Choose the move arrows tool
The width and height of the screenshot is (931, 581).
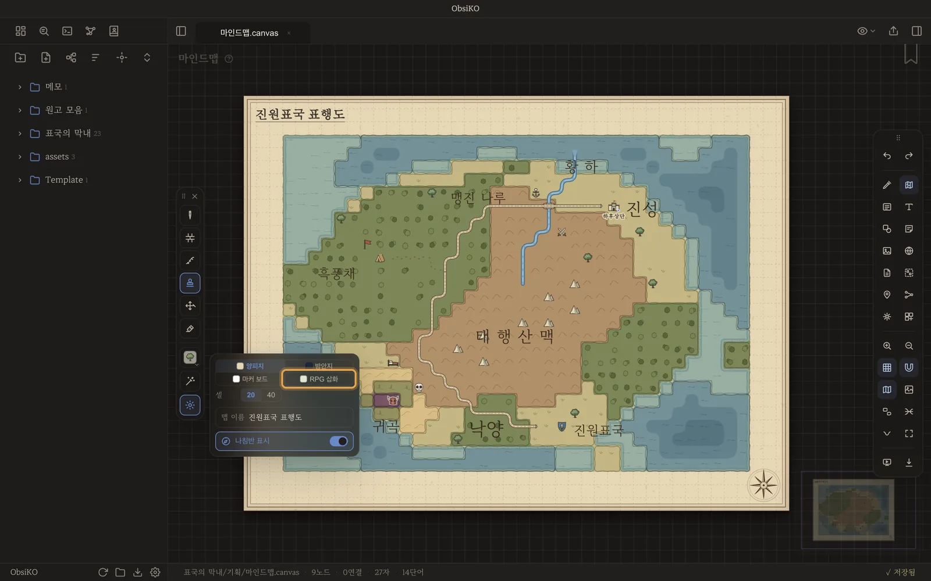pos(190,306)
